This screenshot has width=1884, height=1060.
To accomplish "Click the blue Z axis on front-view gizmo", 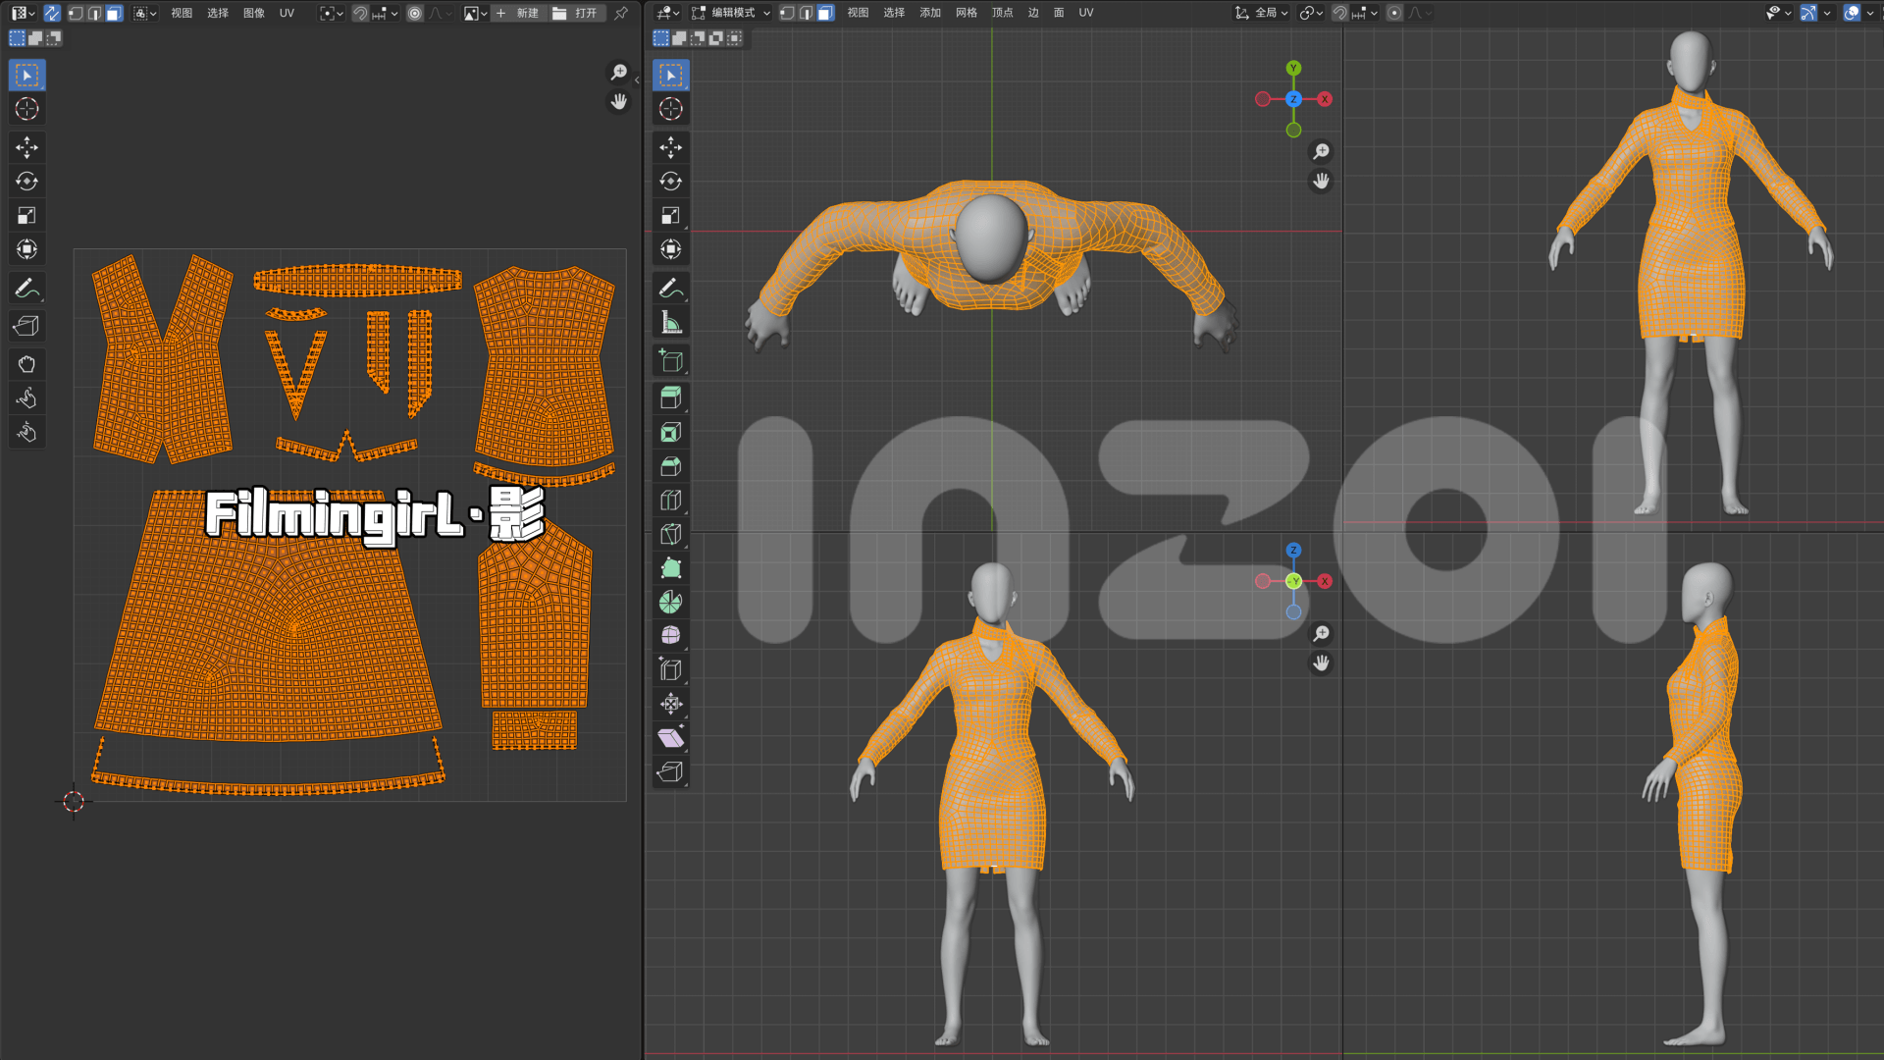I will pyautogui.click(x=1293, y=551).
